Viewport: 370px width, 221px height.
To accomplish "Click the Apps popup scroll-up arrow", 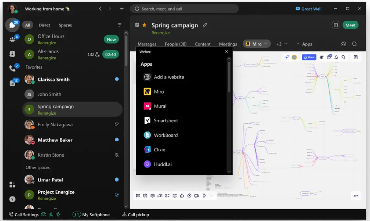I will point(229,59).
